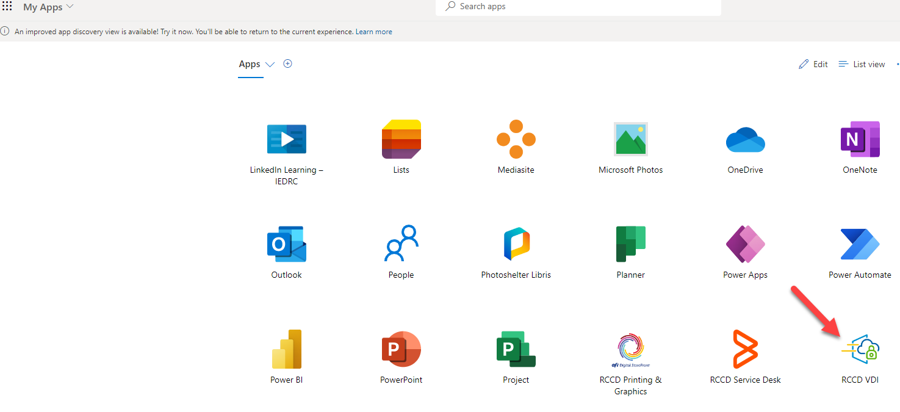Launch the PowerPoint app icon

click(401, 349)
